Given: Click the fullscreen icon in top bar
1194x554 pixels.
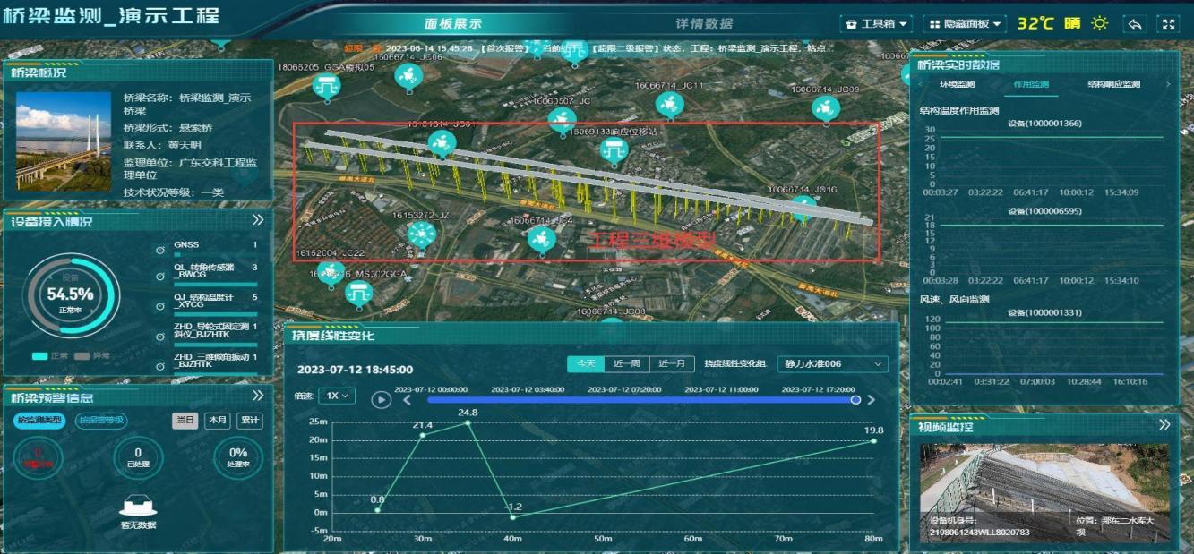Looking at the screenshot, I should [x=1167, y=24].
